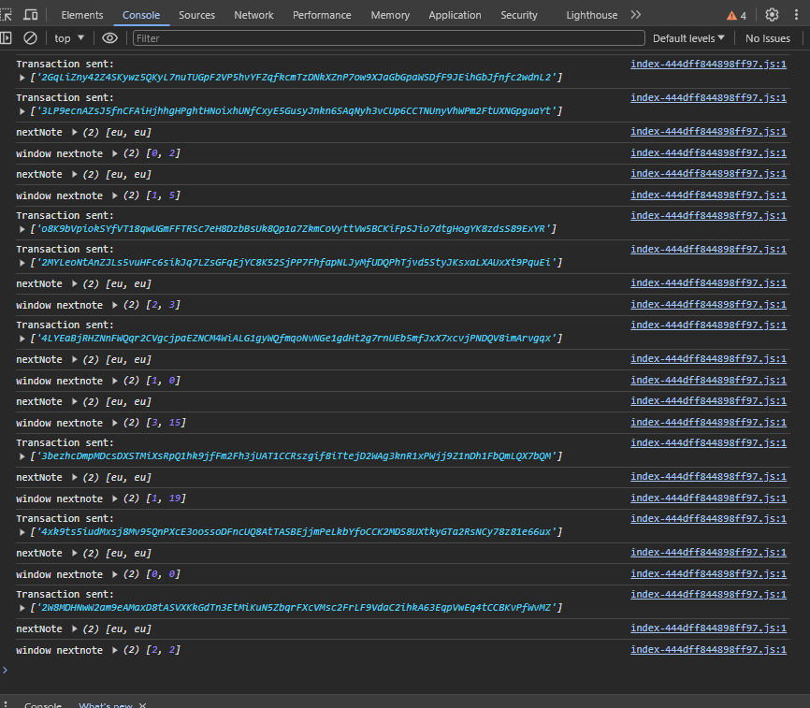Click the warning count indicator showing 4
This screenshot has height=708, width=810.
point(737,16)
